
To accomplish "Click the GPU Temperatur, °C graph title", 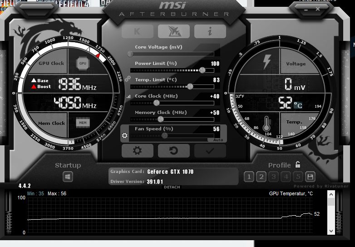I will point(291,193).
